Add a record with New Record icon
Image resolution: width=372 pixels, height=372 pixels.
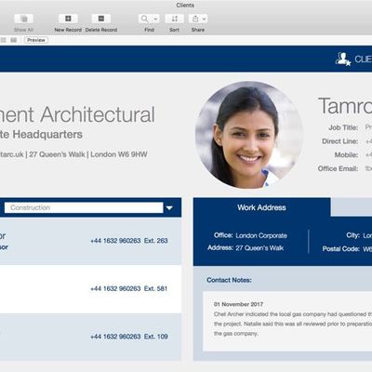pyautogui.click(x=68, y=19)
